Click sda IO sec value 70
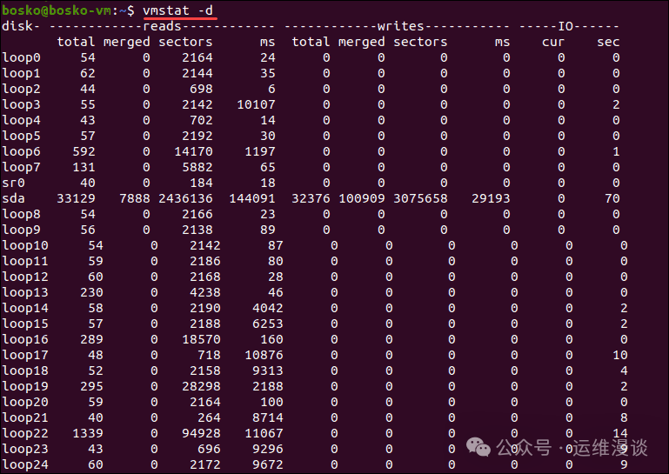669x474 pixels. point(612,199)
